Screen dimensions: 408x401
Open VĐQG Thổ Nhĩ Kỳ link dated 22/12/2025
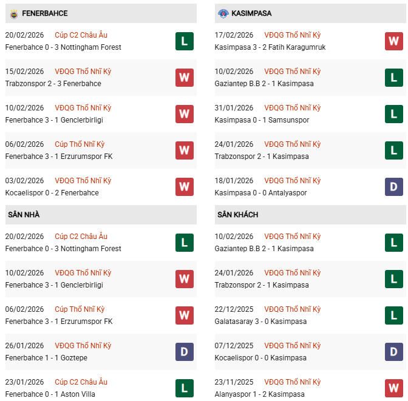293,309
